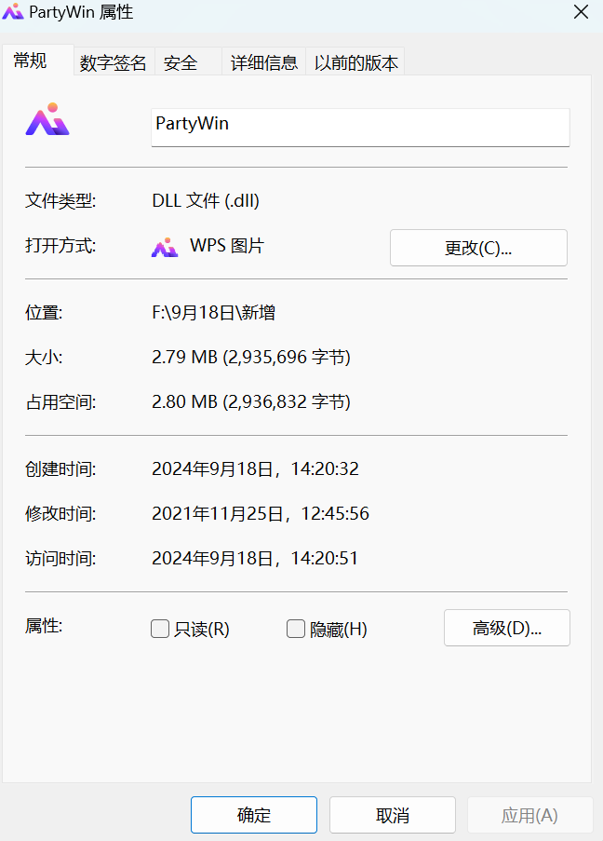
Task: Click the 更改(C)... button
Action: (x=478, y=248)
